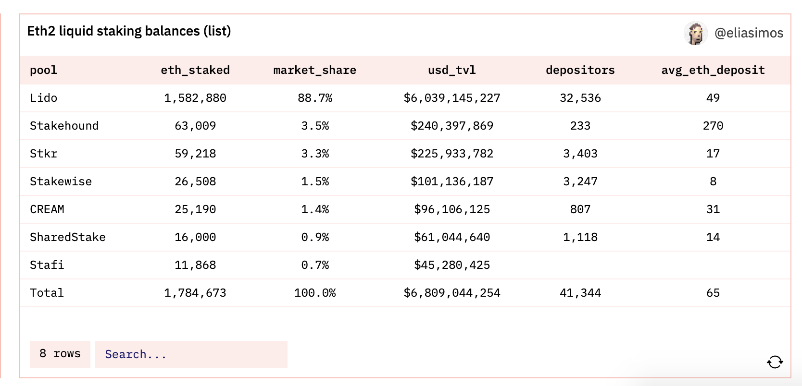Select the Total row label

47,293
